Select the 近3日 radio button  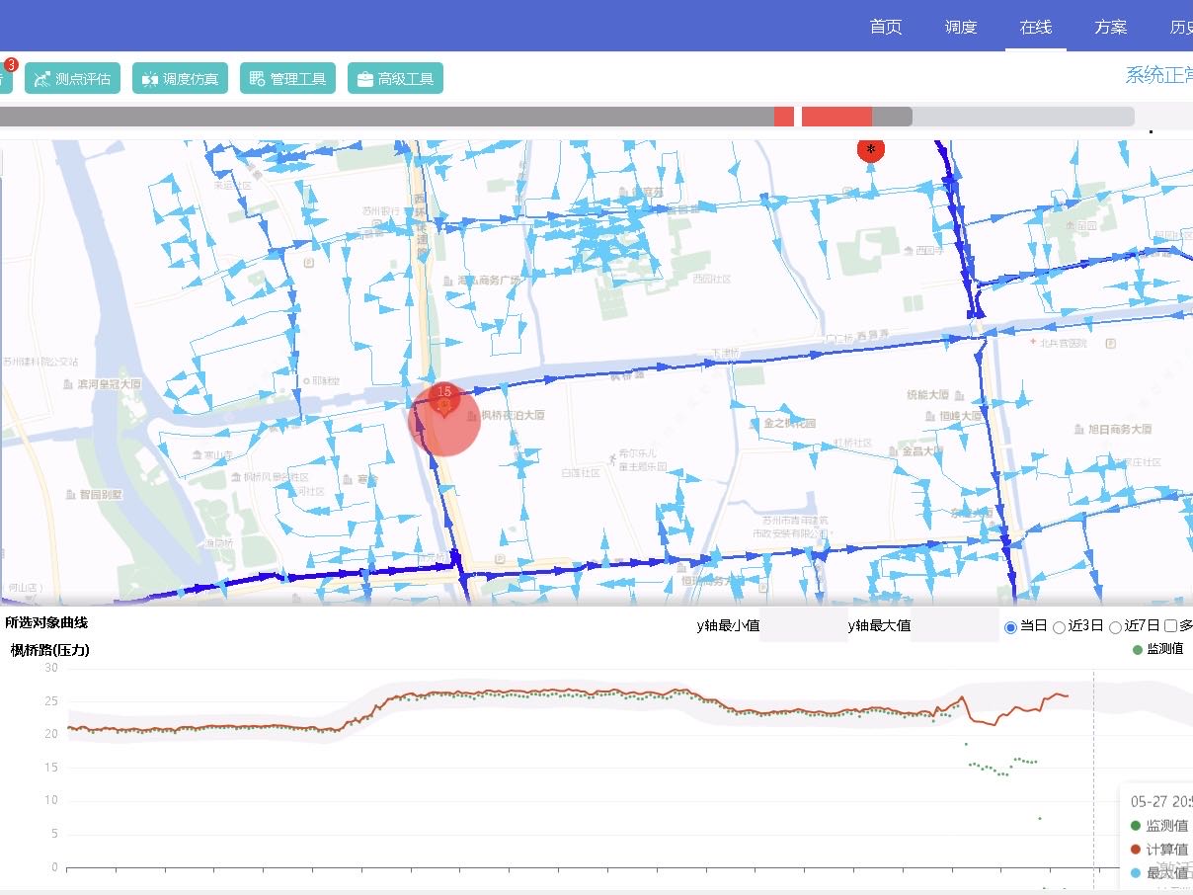click(1059, 626)
